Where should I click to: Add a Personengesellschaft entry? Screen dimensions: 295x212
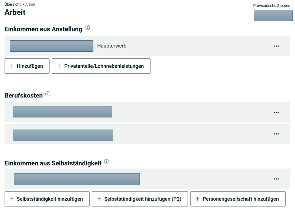coord(238,199)
